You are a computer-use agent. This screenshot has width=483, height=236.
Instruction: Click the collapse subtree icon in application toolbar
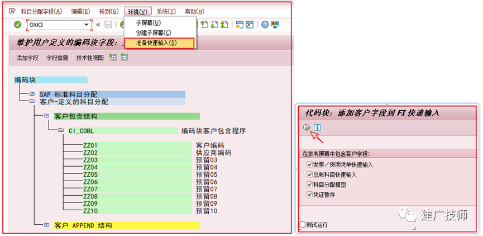coord(124,58)
